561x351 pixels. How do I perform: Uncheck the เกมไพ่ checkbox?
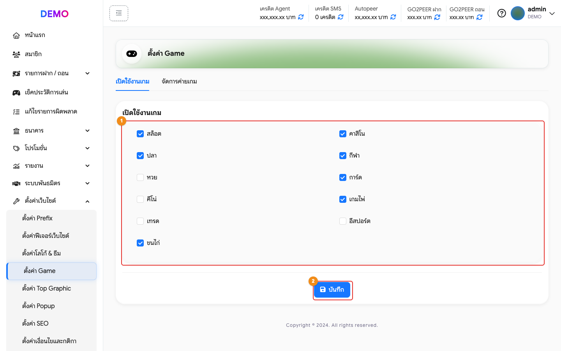pos(343,199)
